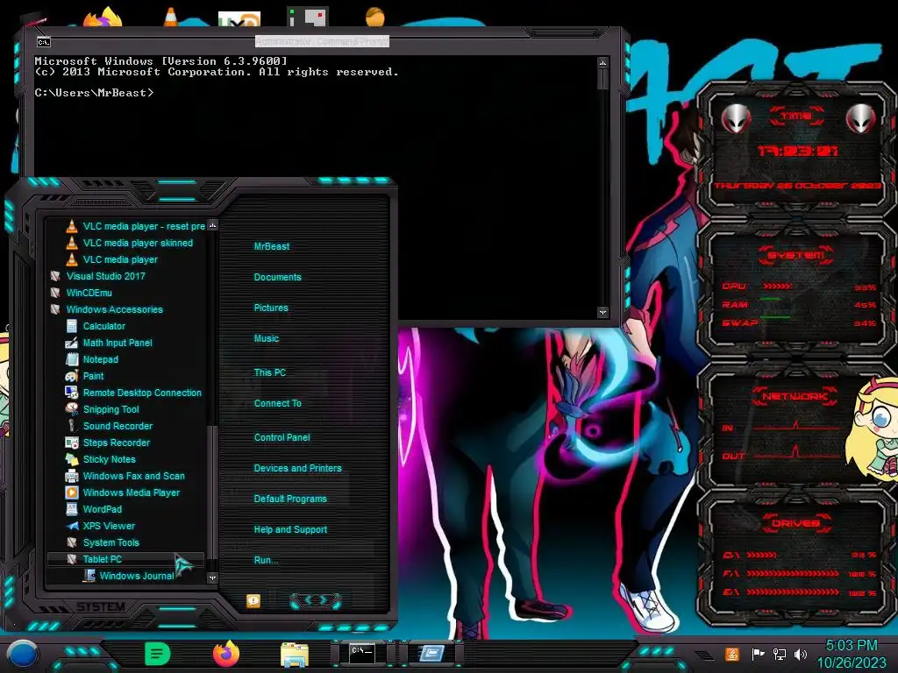
Task: Open Devices and Printers
Action: pyautogui.click(x=297, y=468)
